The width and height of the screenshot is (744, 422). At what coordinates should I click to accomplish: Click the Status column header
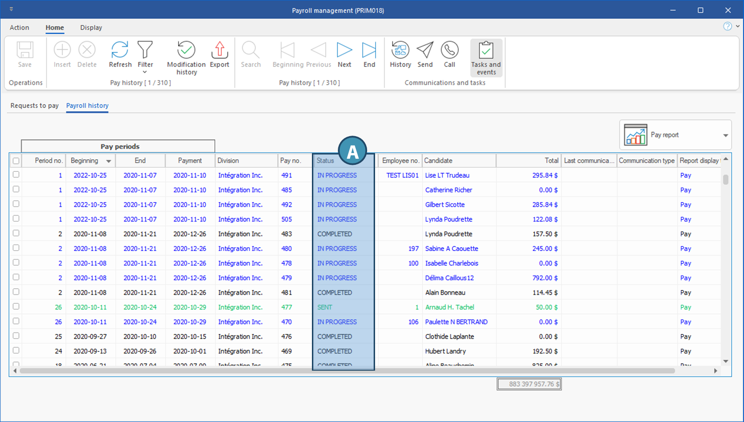click(x=326, y=161)
